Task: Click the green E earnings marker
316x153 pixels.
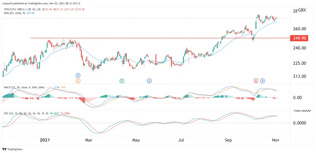Action: coord(122,81)
